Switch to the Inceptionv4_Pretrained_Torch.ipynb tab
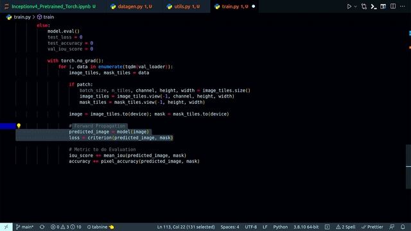The image size is (411, 231). point(51,6)
